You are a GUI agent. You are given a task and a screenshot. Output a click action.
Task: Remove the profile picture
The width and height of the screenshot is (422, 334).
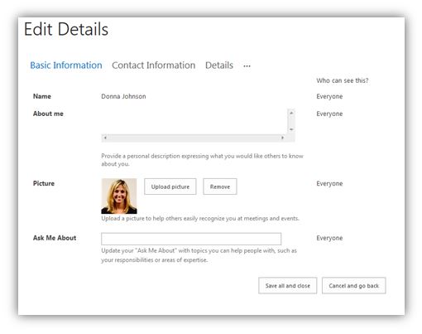pos(220,186)
